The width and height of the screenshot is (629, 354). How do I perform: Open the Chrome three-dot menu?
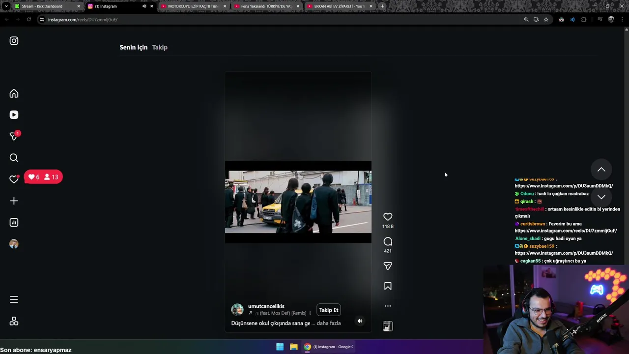[622, 20]
